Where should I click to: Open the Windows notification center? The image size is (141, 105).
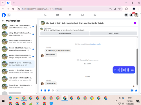pyautogui.click(x=138, y=101)
